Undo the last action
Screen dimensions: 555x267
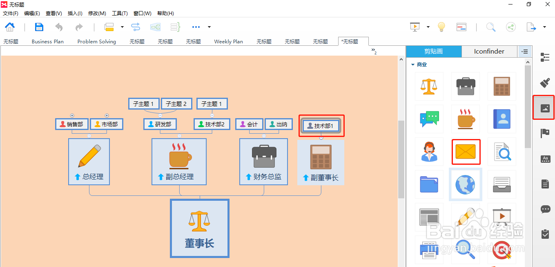(x=58, y=27)
